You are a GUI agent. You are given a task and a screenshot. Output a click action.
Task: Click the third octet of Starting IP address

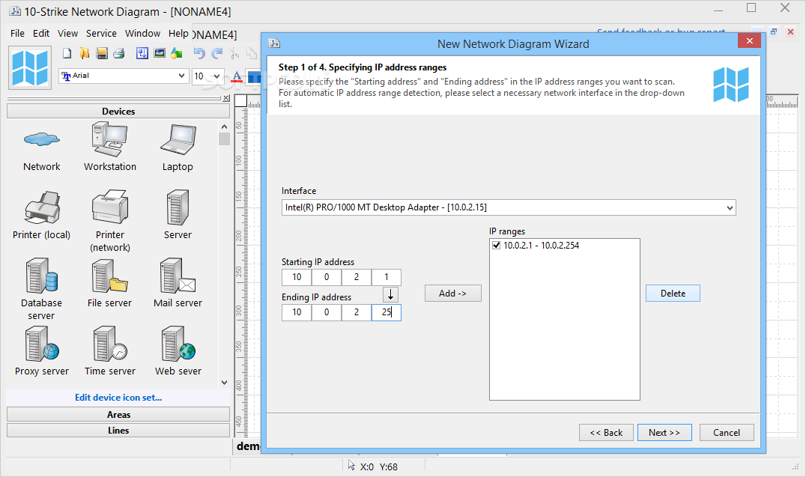pos(357,277)
